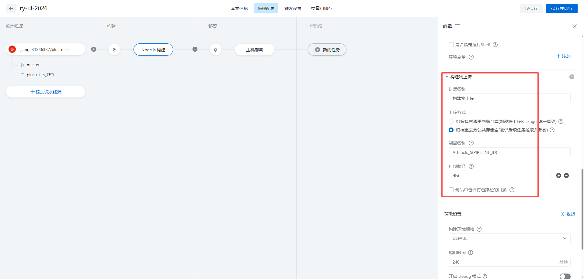Click the plus-ui-ts_7ETt folder icon
Viewport: 584px width, 279px height.
[23, 75]
